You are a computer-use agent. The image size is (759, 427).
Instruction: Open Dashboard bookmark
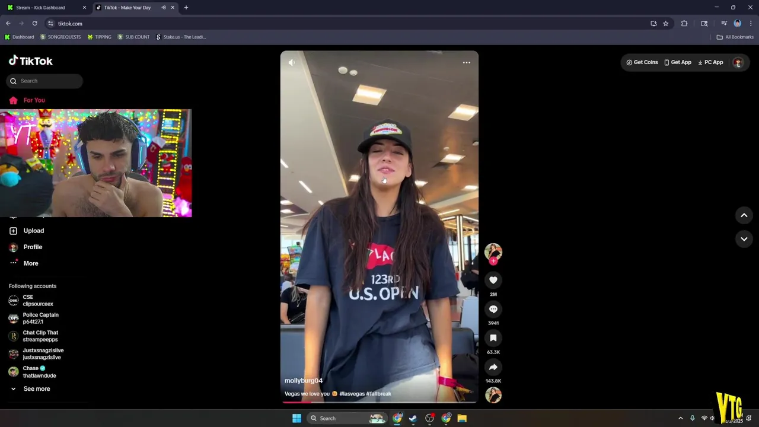19,37
